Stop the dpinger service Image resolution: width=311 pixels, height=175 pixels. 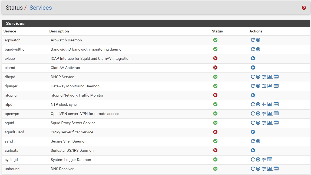point(258,86)
